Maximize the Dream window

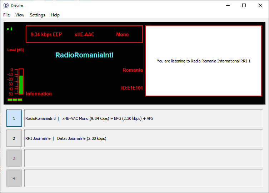(x=244, y=5)
